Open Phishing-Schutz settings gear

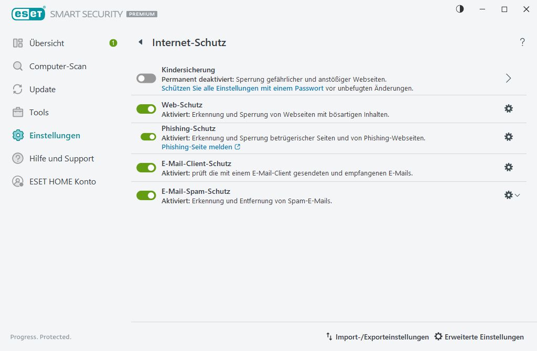508,137
